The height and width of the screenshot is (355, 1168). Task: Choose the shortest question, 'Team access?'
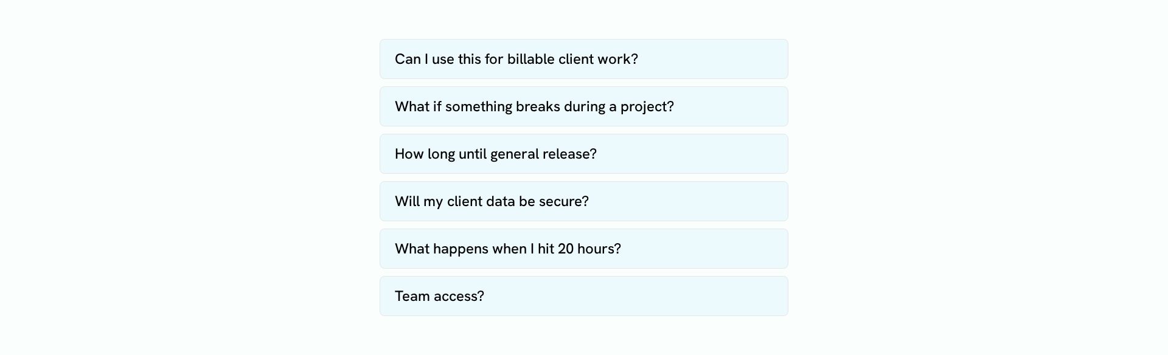pyautogui.click(x=583, y=296)
